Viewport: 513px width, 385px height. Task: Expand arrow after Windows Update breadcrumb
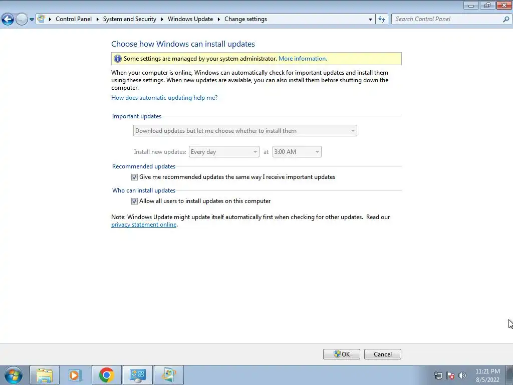[x=218, y=20]
